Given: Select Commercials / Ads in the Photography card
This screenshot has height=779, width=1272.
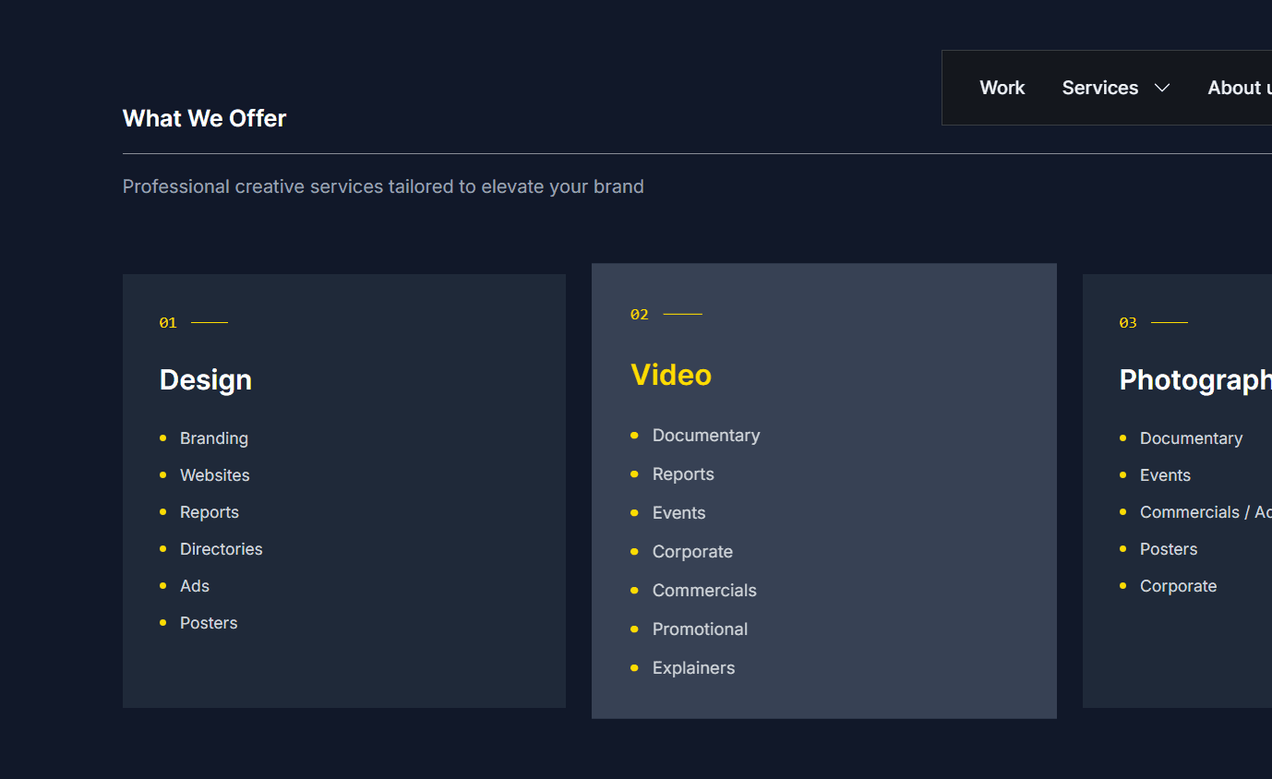Looking at the screenshot, I should [x=1206, y=512].
